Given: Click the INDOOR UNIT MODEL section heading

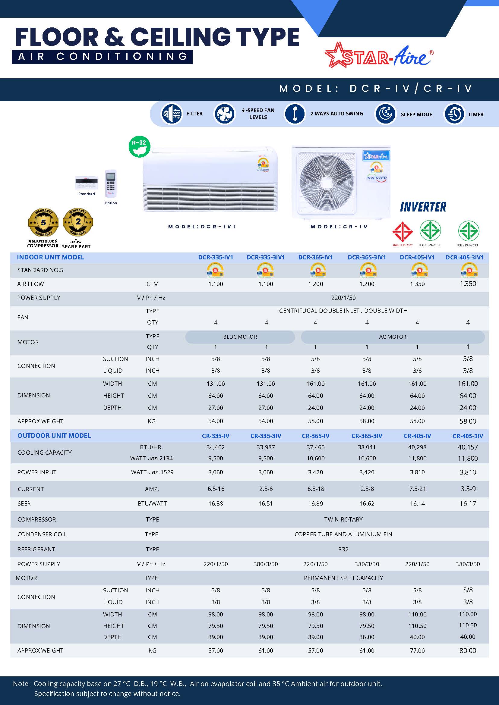Looking at the screenshot, I should point(50,257).
